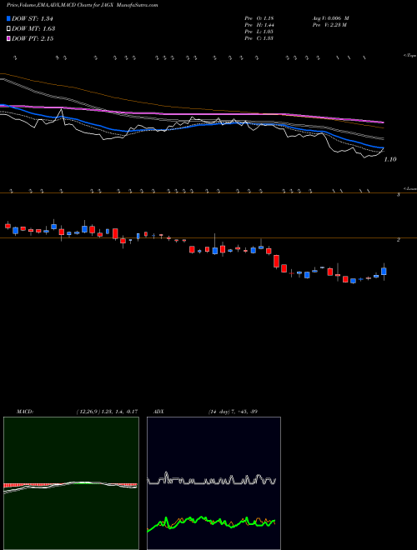Select the 'DOW PT: 2.15' legend label
The image size is (417, 550).
click(x=33, y=38)
